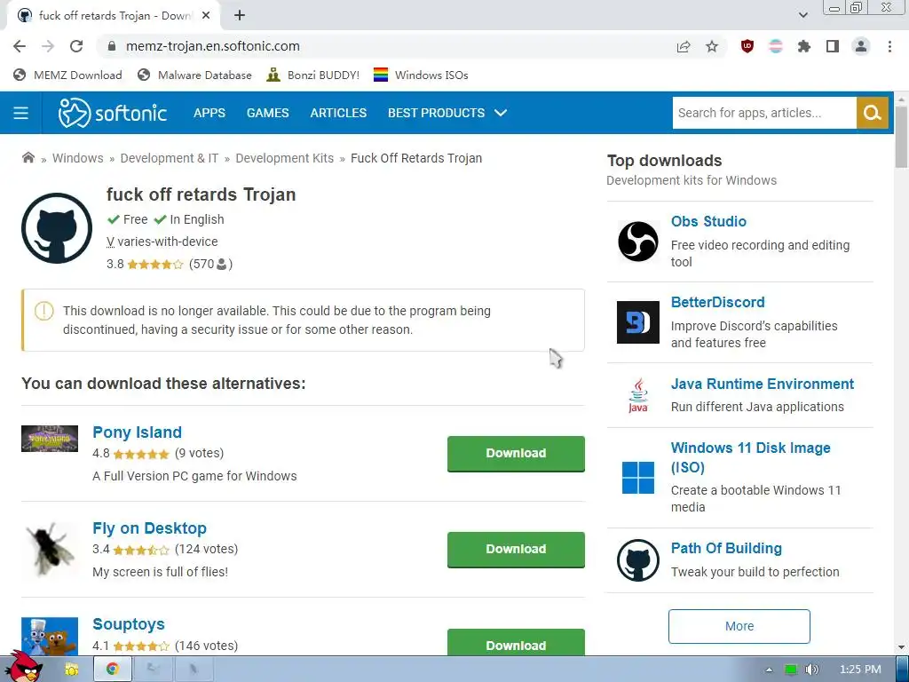The image size is (909, 682).
Task: Open the Windows ISOs bookmark
Action: point(421,75)
